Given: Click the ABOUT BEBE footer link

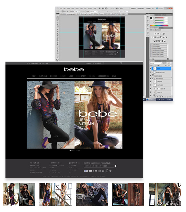Looking at the screenshot, I should [x=35, y=166].
